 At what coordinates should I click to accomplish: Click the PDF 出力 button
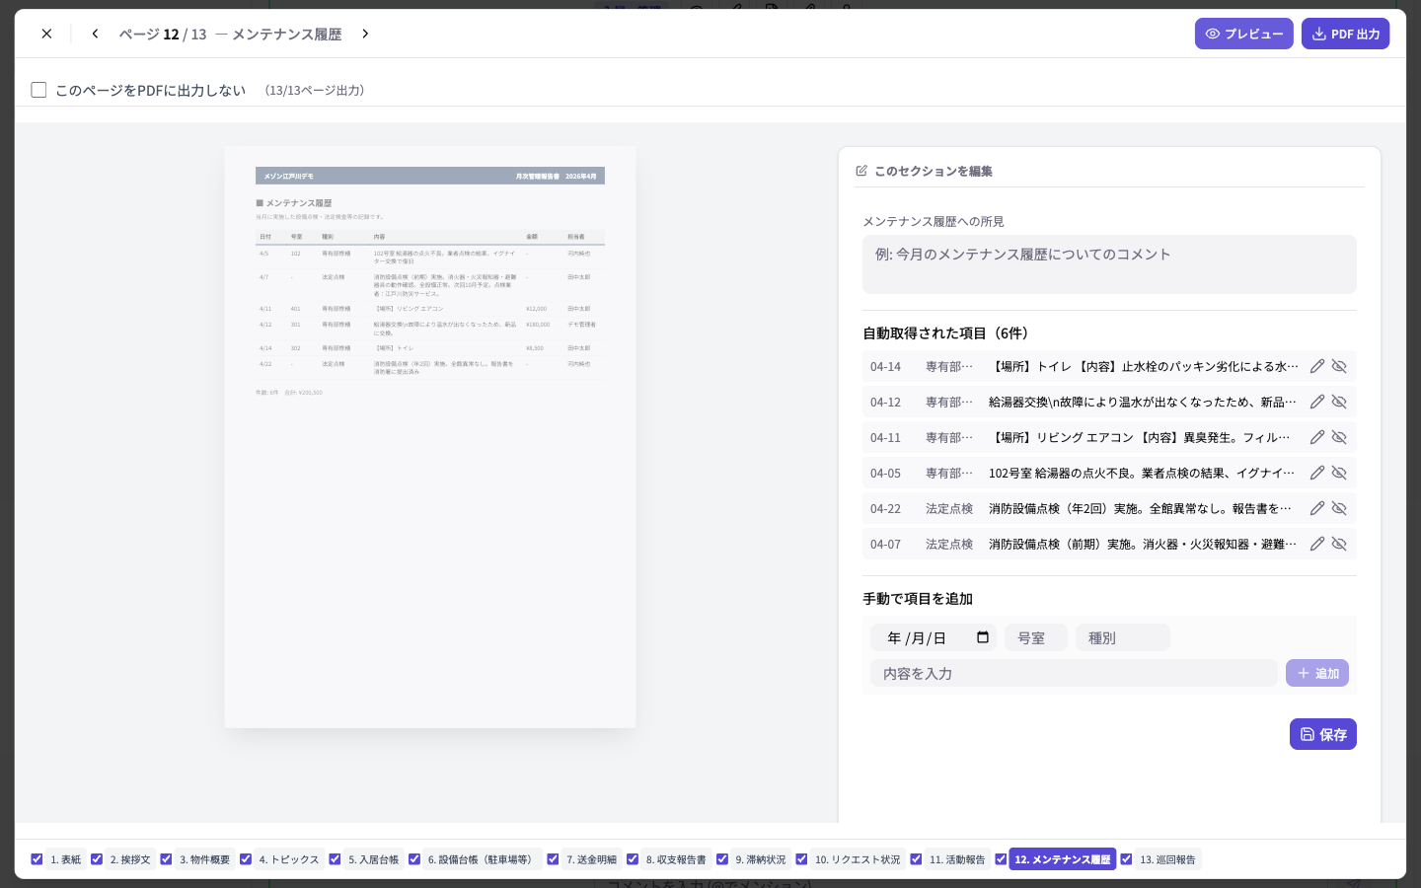click(1345, 34)
